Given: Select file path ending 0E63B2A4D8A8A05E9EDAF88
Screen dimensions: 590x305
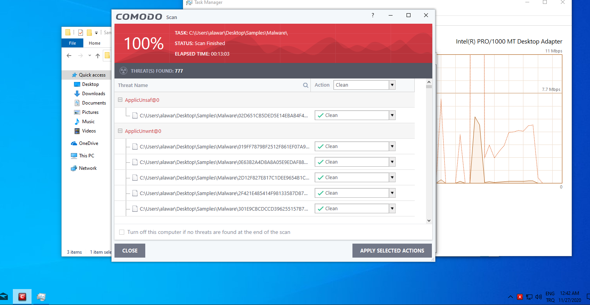Looking at the screenshot, I should tap(224, 162).
